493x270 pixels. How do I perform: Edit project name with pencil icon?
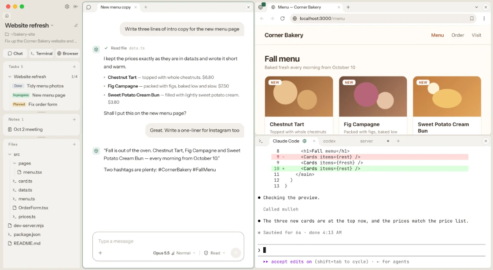76,26
